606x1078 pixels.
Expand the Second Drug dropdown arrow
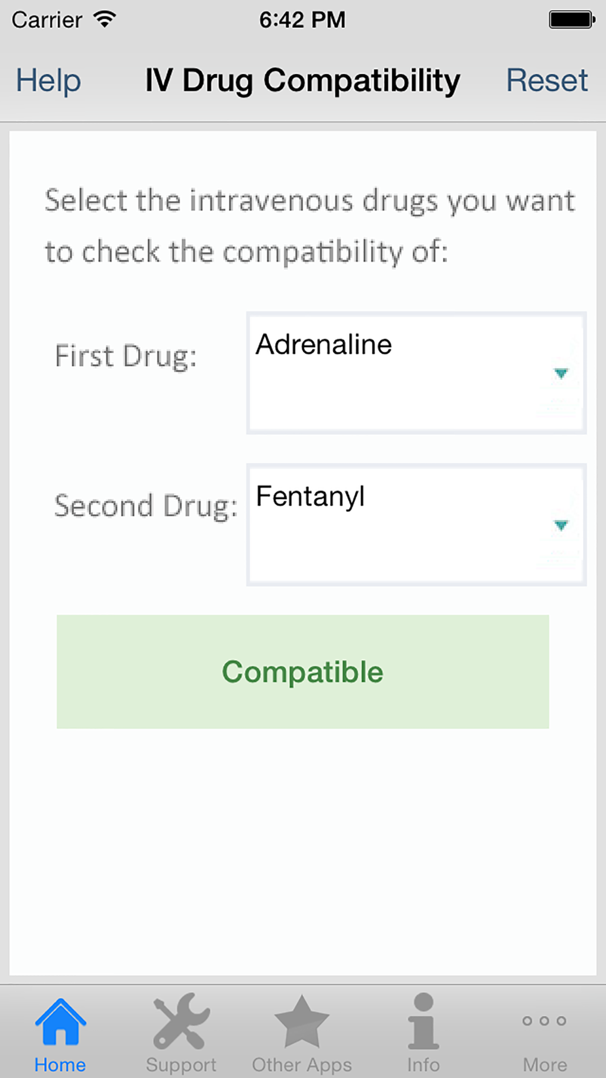pyautogui.click(x=561, y=525)
